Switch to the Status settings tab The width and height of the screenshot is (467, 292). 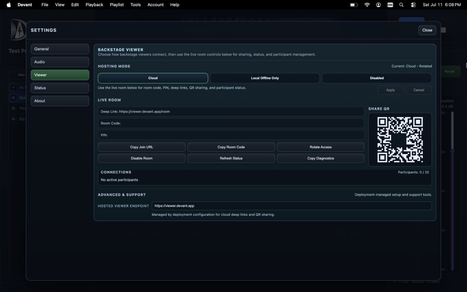pyautogui.click(x=60, y=88)
